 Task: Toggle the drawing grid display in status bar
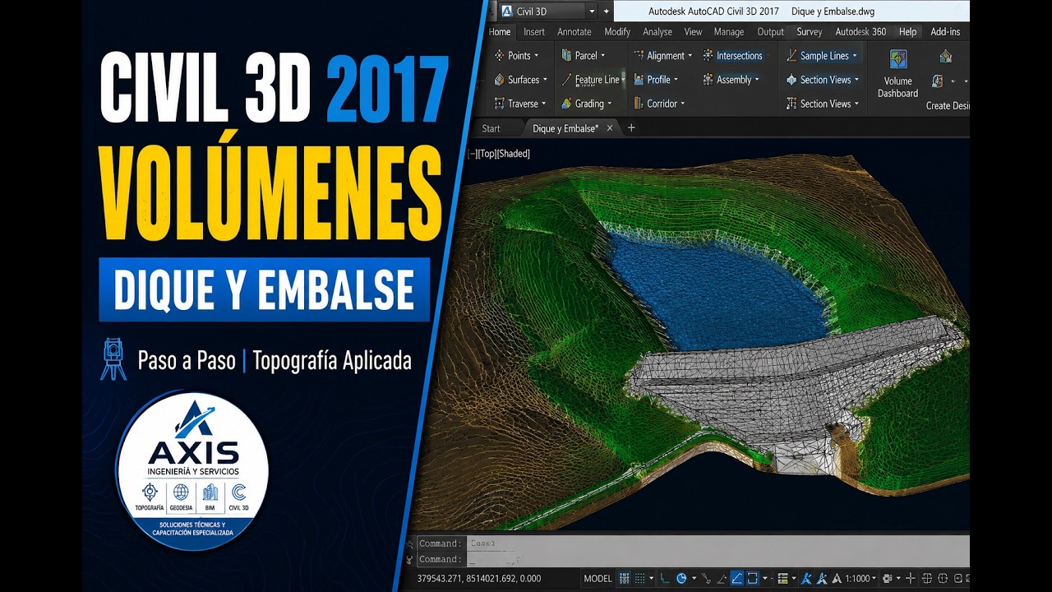(x=625, y=579)
